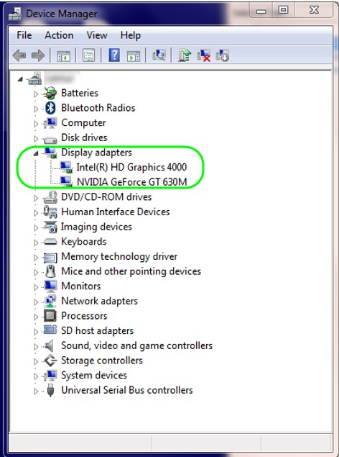Select the 'Display adapters' label
The height and width of the screenshot is (457, 339).
point(96,153)
